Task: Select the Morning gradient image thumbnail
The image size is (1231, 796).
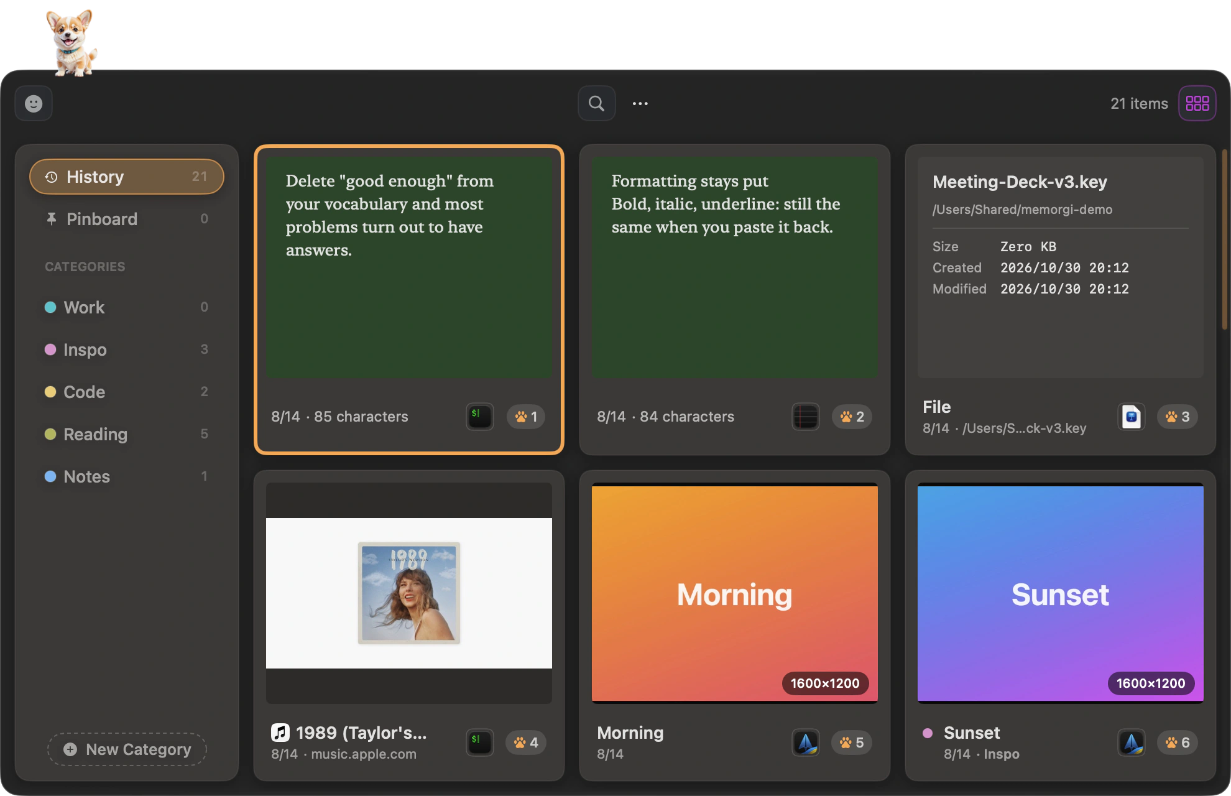Action: [735, 593]
